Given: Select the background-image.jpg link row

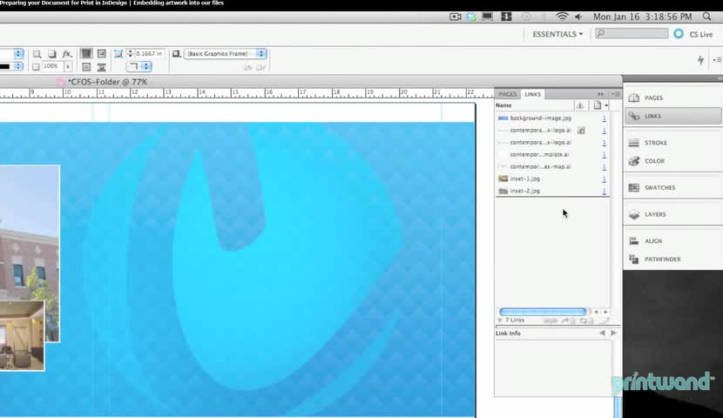Looking at the screenshot, I should pos(552,118).
